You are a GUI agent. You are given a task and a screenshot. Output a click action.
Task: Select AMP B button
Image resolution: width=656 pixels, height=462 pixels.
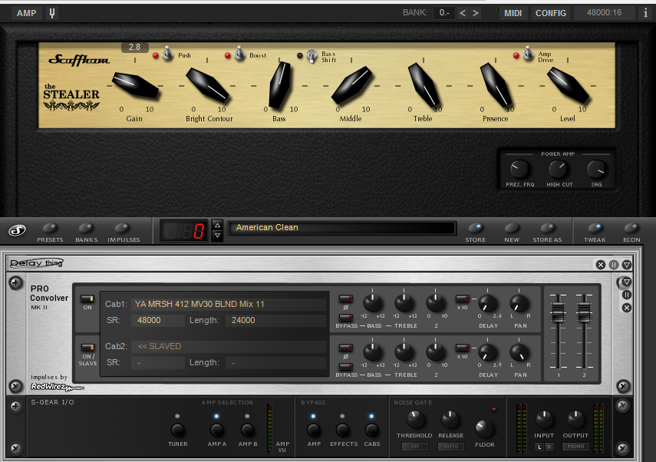coord(247,430)
